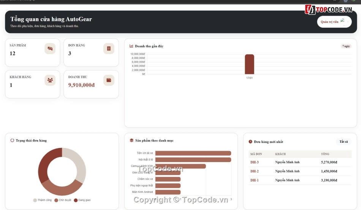
Task: Toggle the Đang giao legend item
Action: coord(82,200)
